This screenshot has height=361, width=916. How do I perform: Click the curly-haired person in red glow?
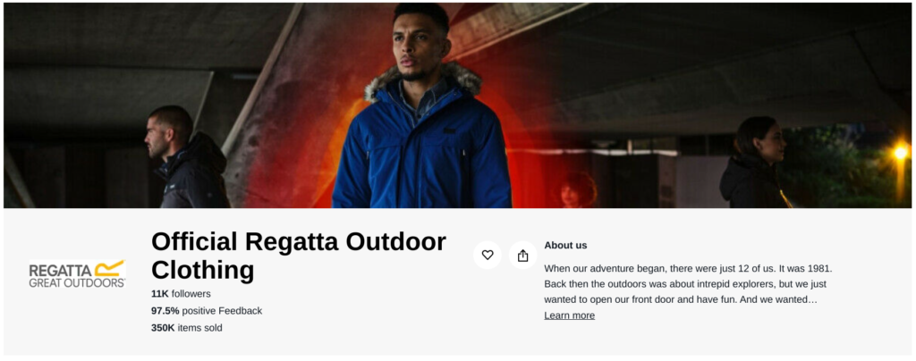(577, 190)
